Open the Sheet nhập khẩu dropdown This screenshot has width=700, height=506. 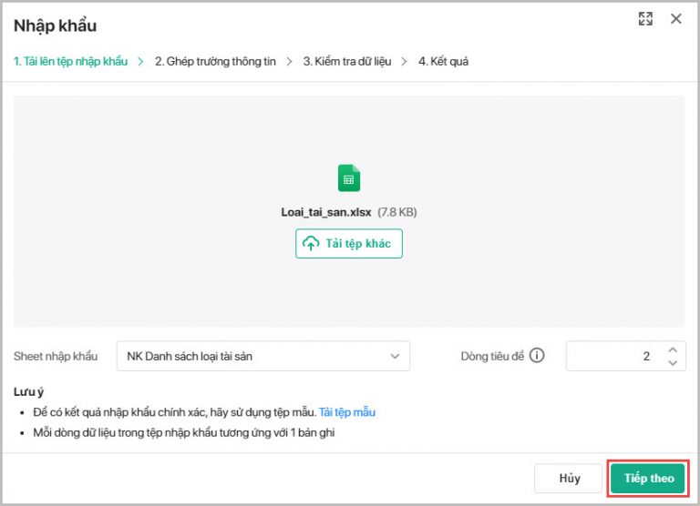coord(262,356)
